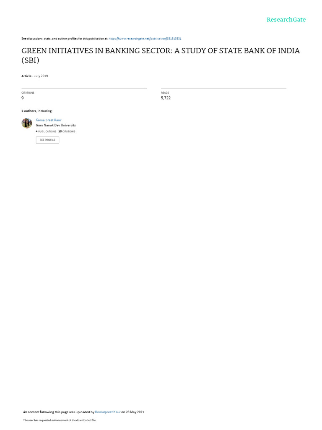This screenshot has height=430, width=322.
Task: Click the Article type label
Action: coord(26,76)
